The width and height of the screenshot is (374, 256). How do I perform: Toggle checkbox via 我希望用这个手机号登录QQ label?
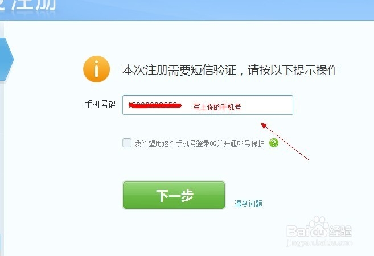199,143
